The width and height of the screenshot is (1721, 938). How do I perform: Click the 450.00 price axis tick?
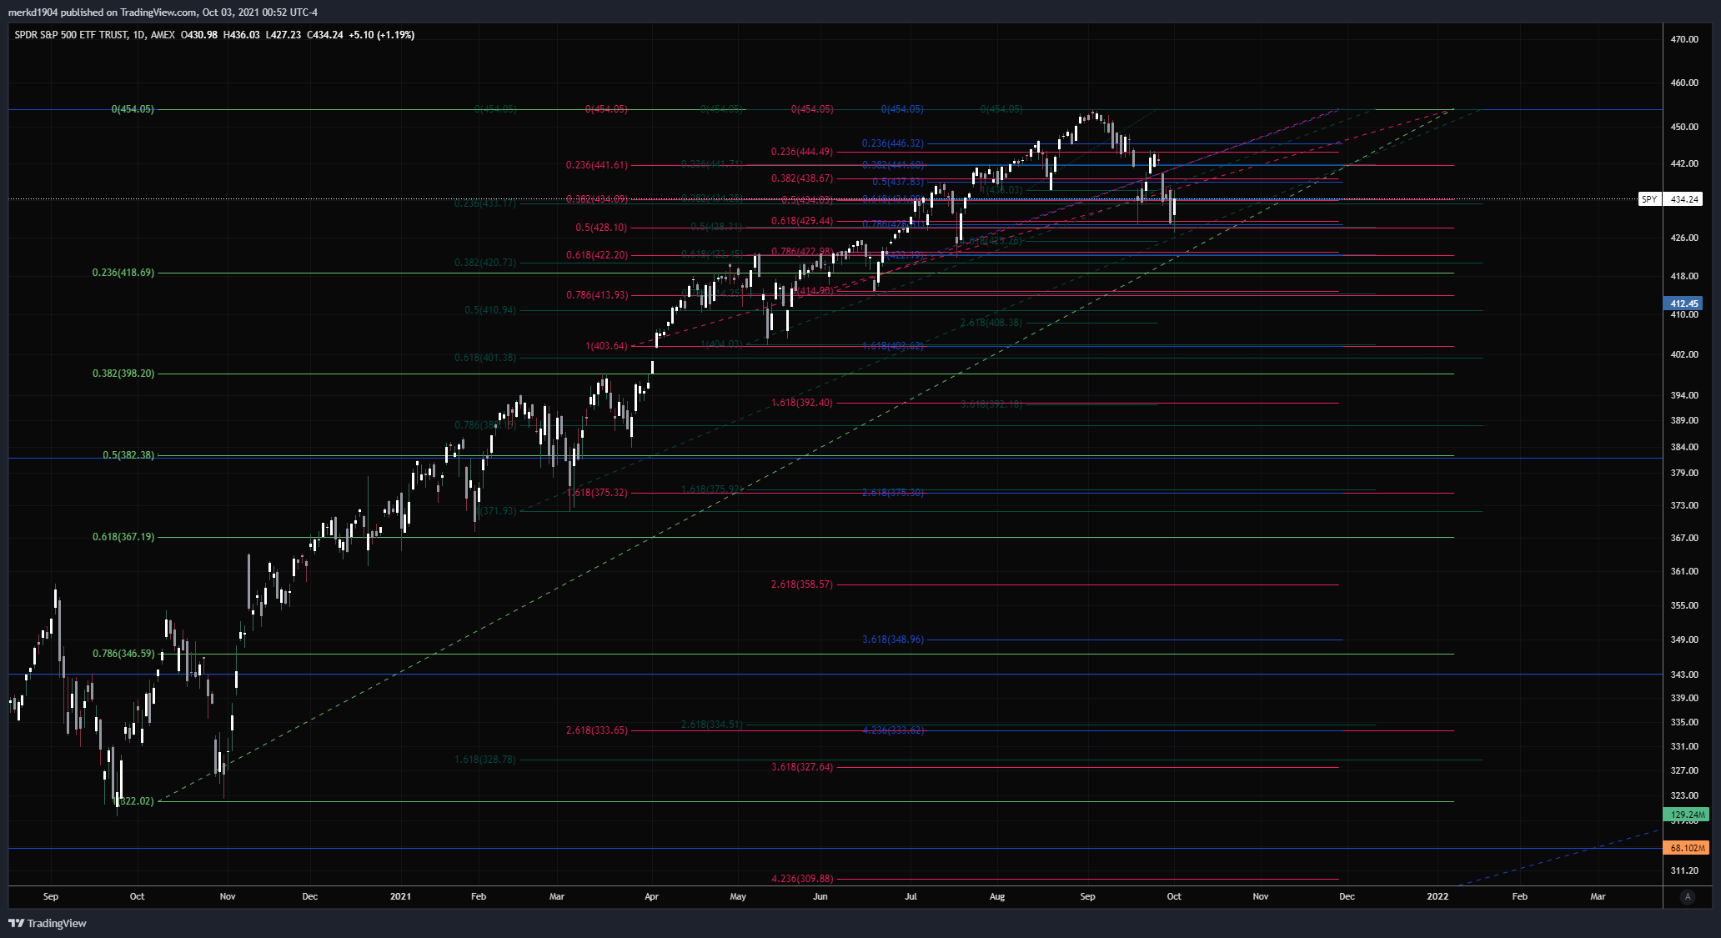(x=1684, y=127)
